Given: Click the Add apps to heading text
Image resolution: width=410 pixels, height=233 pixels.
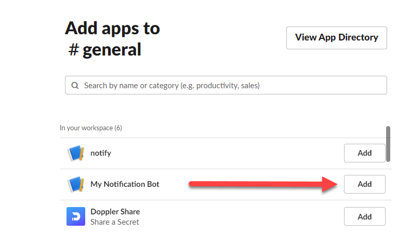Looking at the screenshot, I should (112, 28).
